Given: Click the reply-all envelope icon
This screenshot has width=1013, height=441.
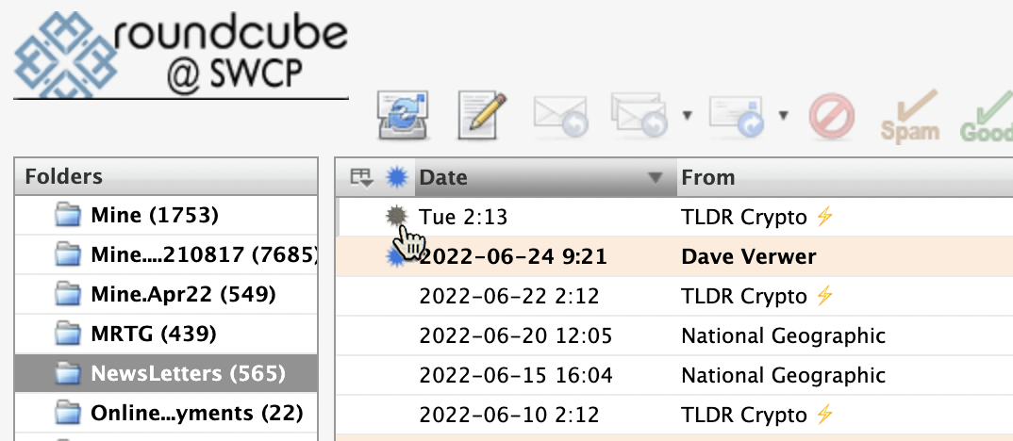Looking at the screenshot, I should pos(637,117).
